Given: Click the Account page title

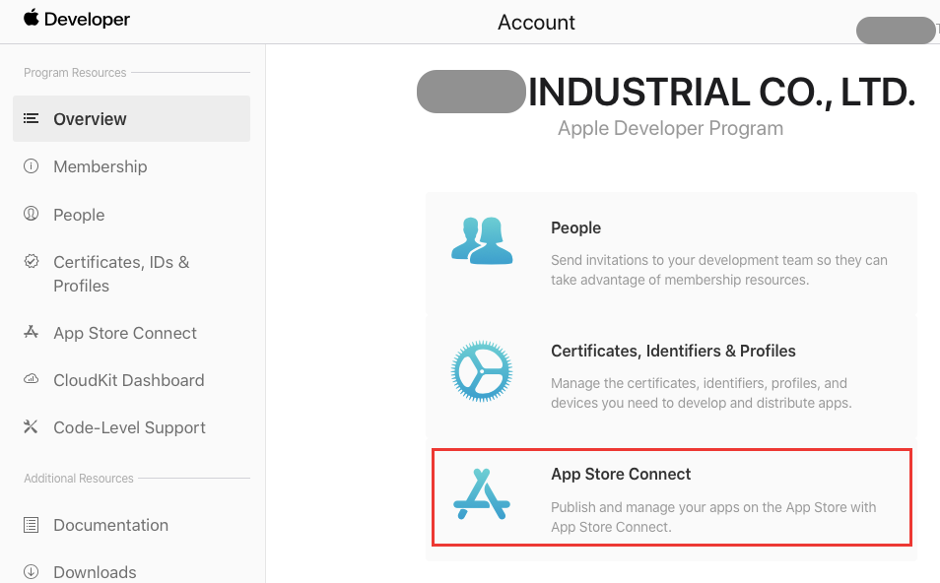Looking at the screenshot, I should pyautogui.click(x=536, y=23).
